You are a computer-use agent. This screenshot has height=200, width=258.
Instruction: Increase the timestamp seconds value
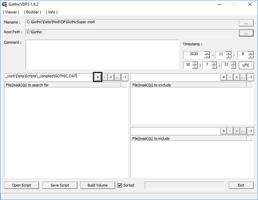pos(233,64)
